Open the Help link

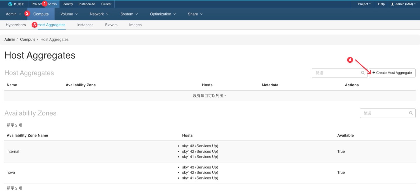click(x=381, y=4)
